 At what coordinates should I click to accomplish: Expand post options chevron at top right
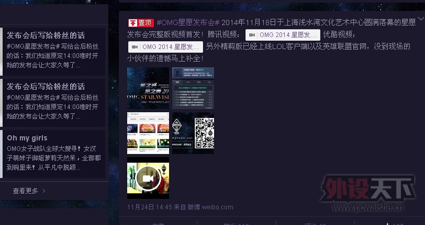420,20
